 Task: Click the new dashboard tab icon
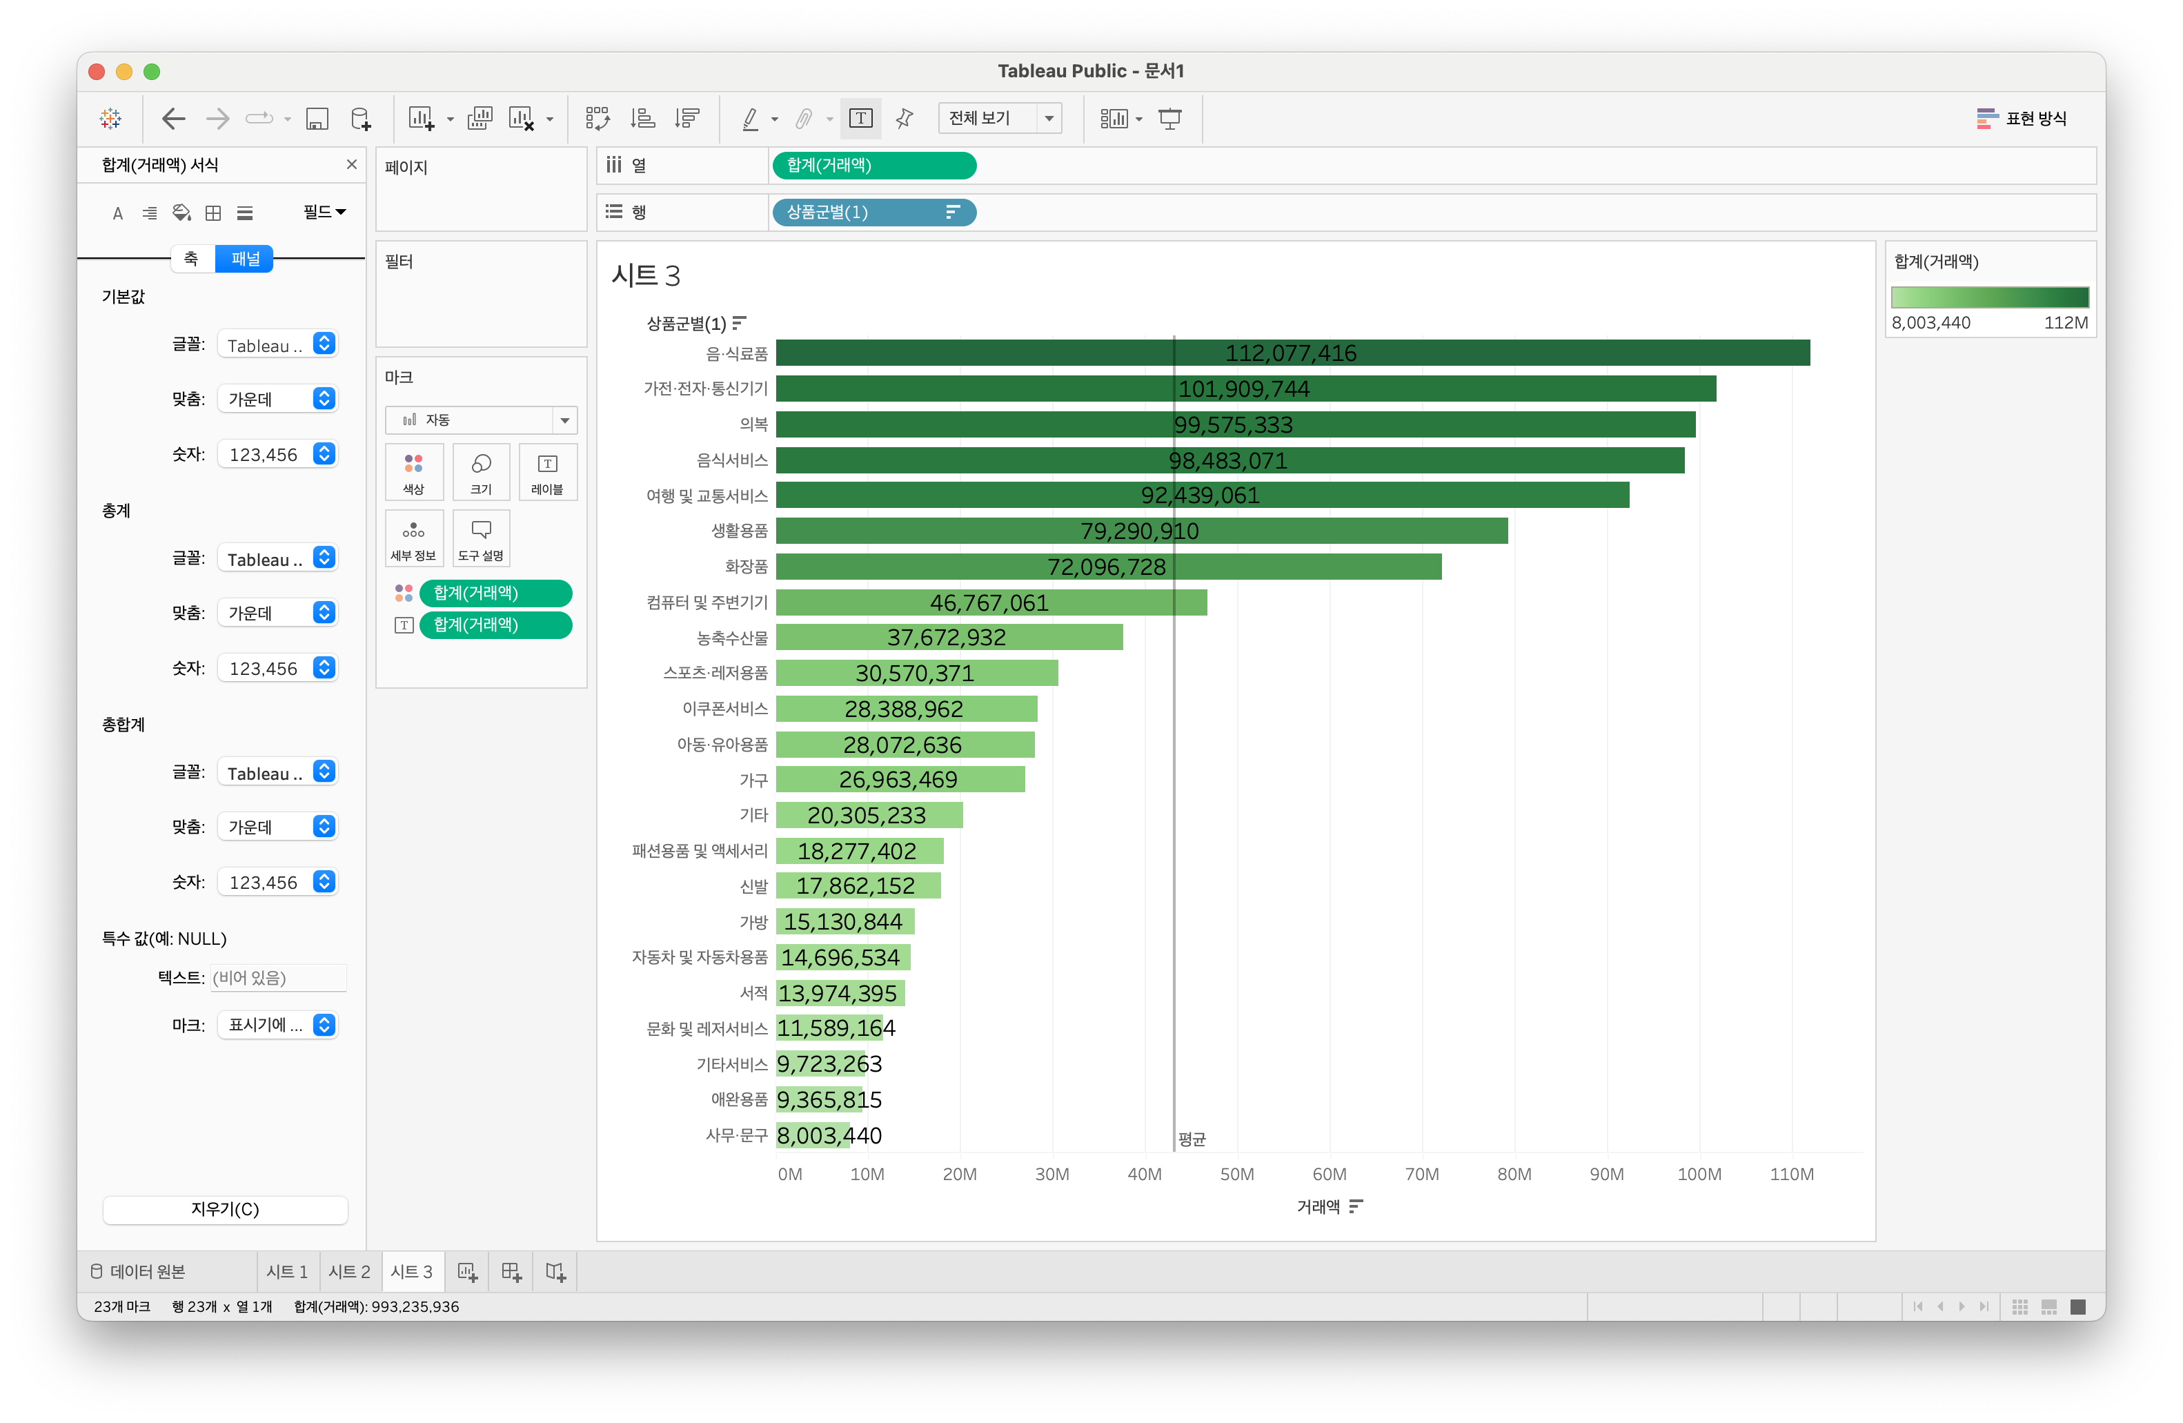click(511, 1272)
